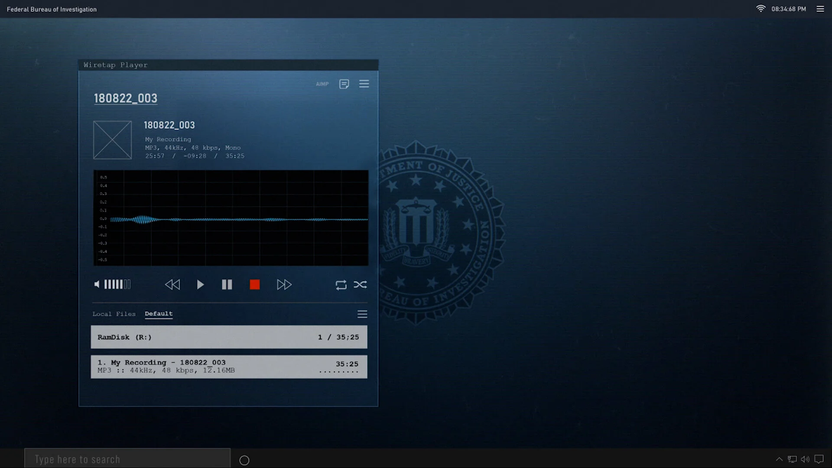Click the AIMP label
Screen dimensions: 832x468
(x=322, y=84)
